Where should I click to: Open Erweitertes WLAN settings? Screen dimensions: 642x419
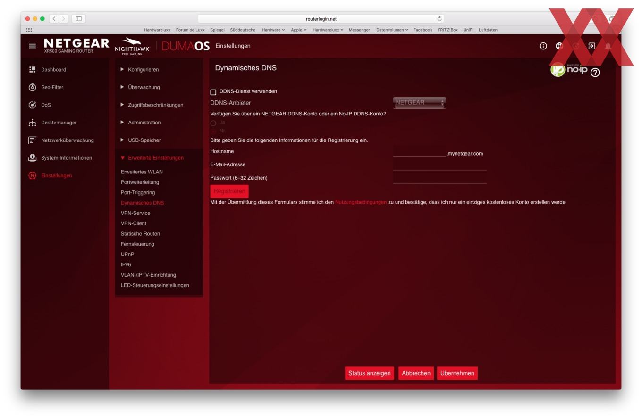(x=142, y=172)
